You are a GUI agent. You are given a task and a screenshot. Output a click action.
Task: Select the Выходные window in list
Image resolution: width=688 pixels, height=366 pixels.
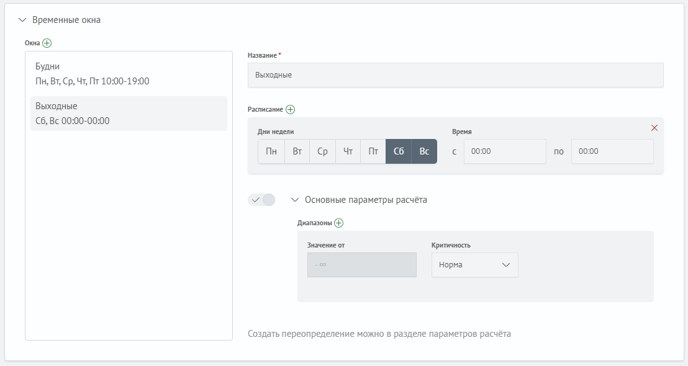[129, 114]
